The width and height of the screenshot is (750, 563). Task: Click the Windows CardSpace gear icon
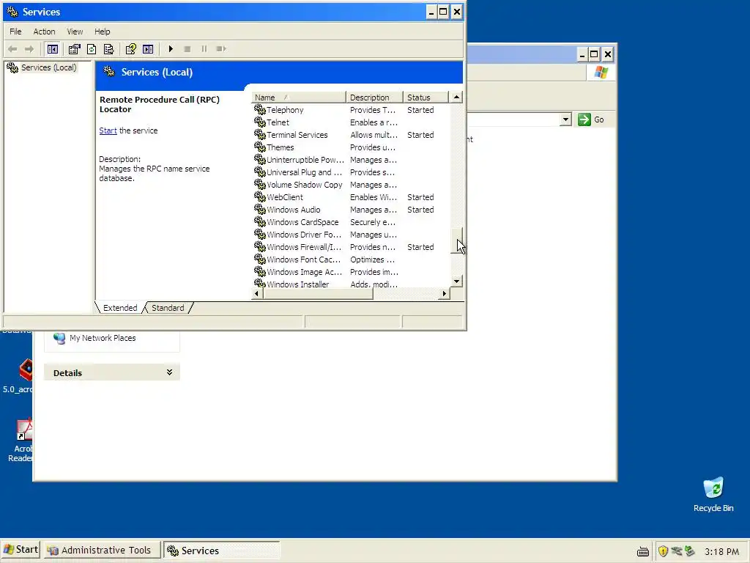tap(260, 221)
